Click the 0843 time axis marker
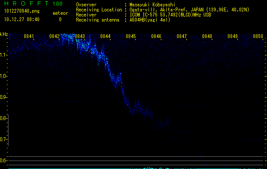 pos(80,36)
